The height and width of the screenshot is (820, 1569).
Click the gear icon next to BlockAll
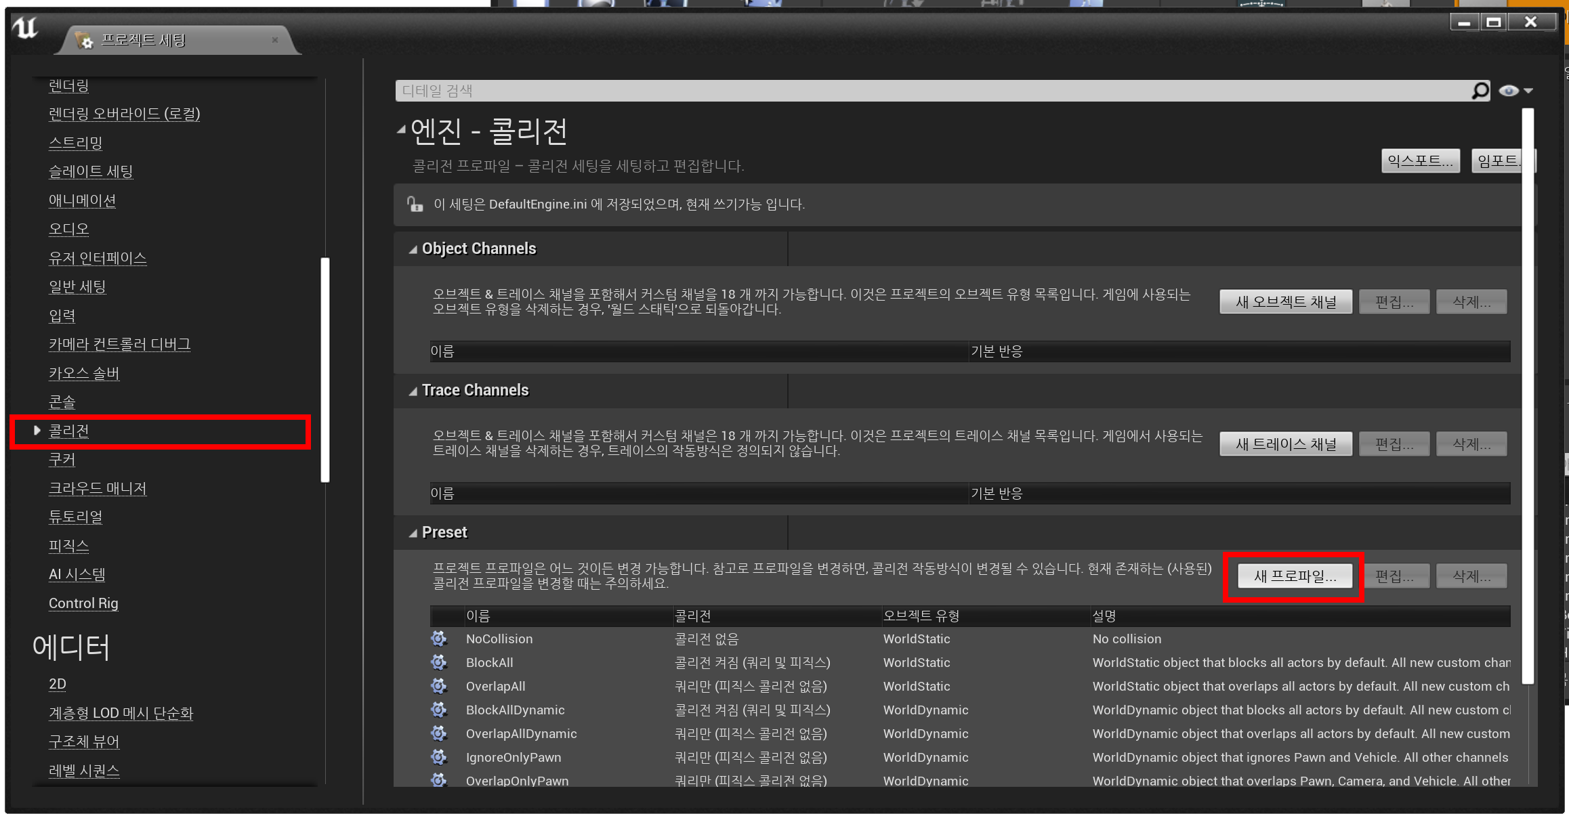click(x=439, y=662)
